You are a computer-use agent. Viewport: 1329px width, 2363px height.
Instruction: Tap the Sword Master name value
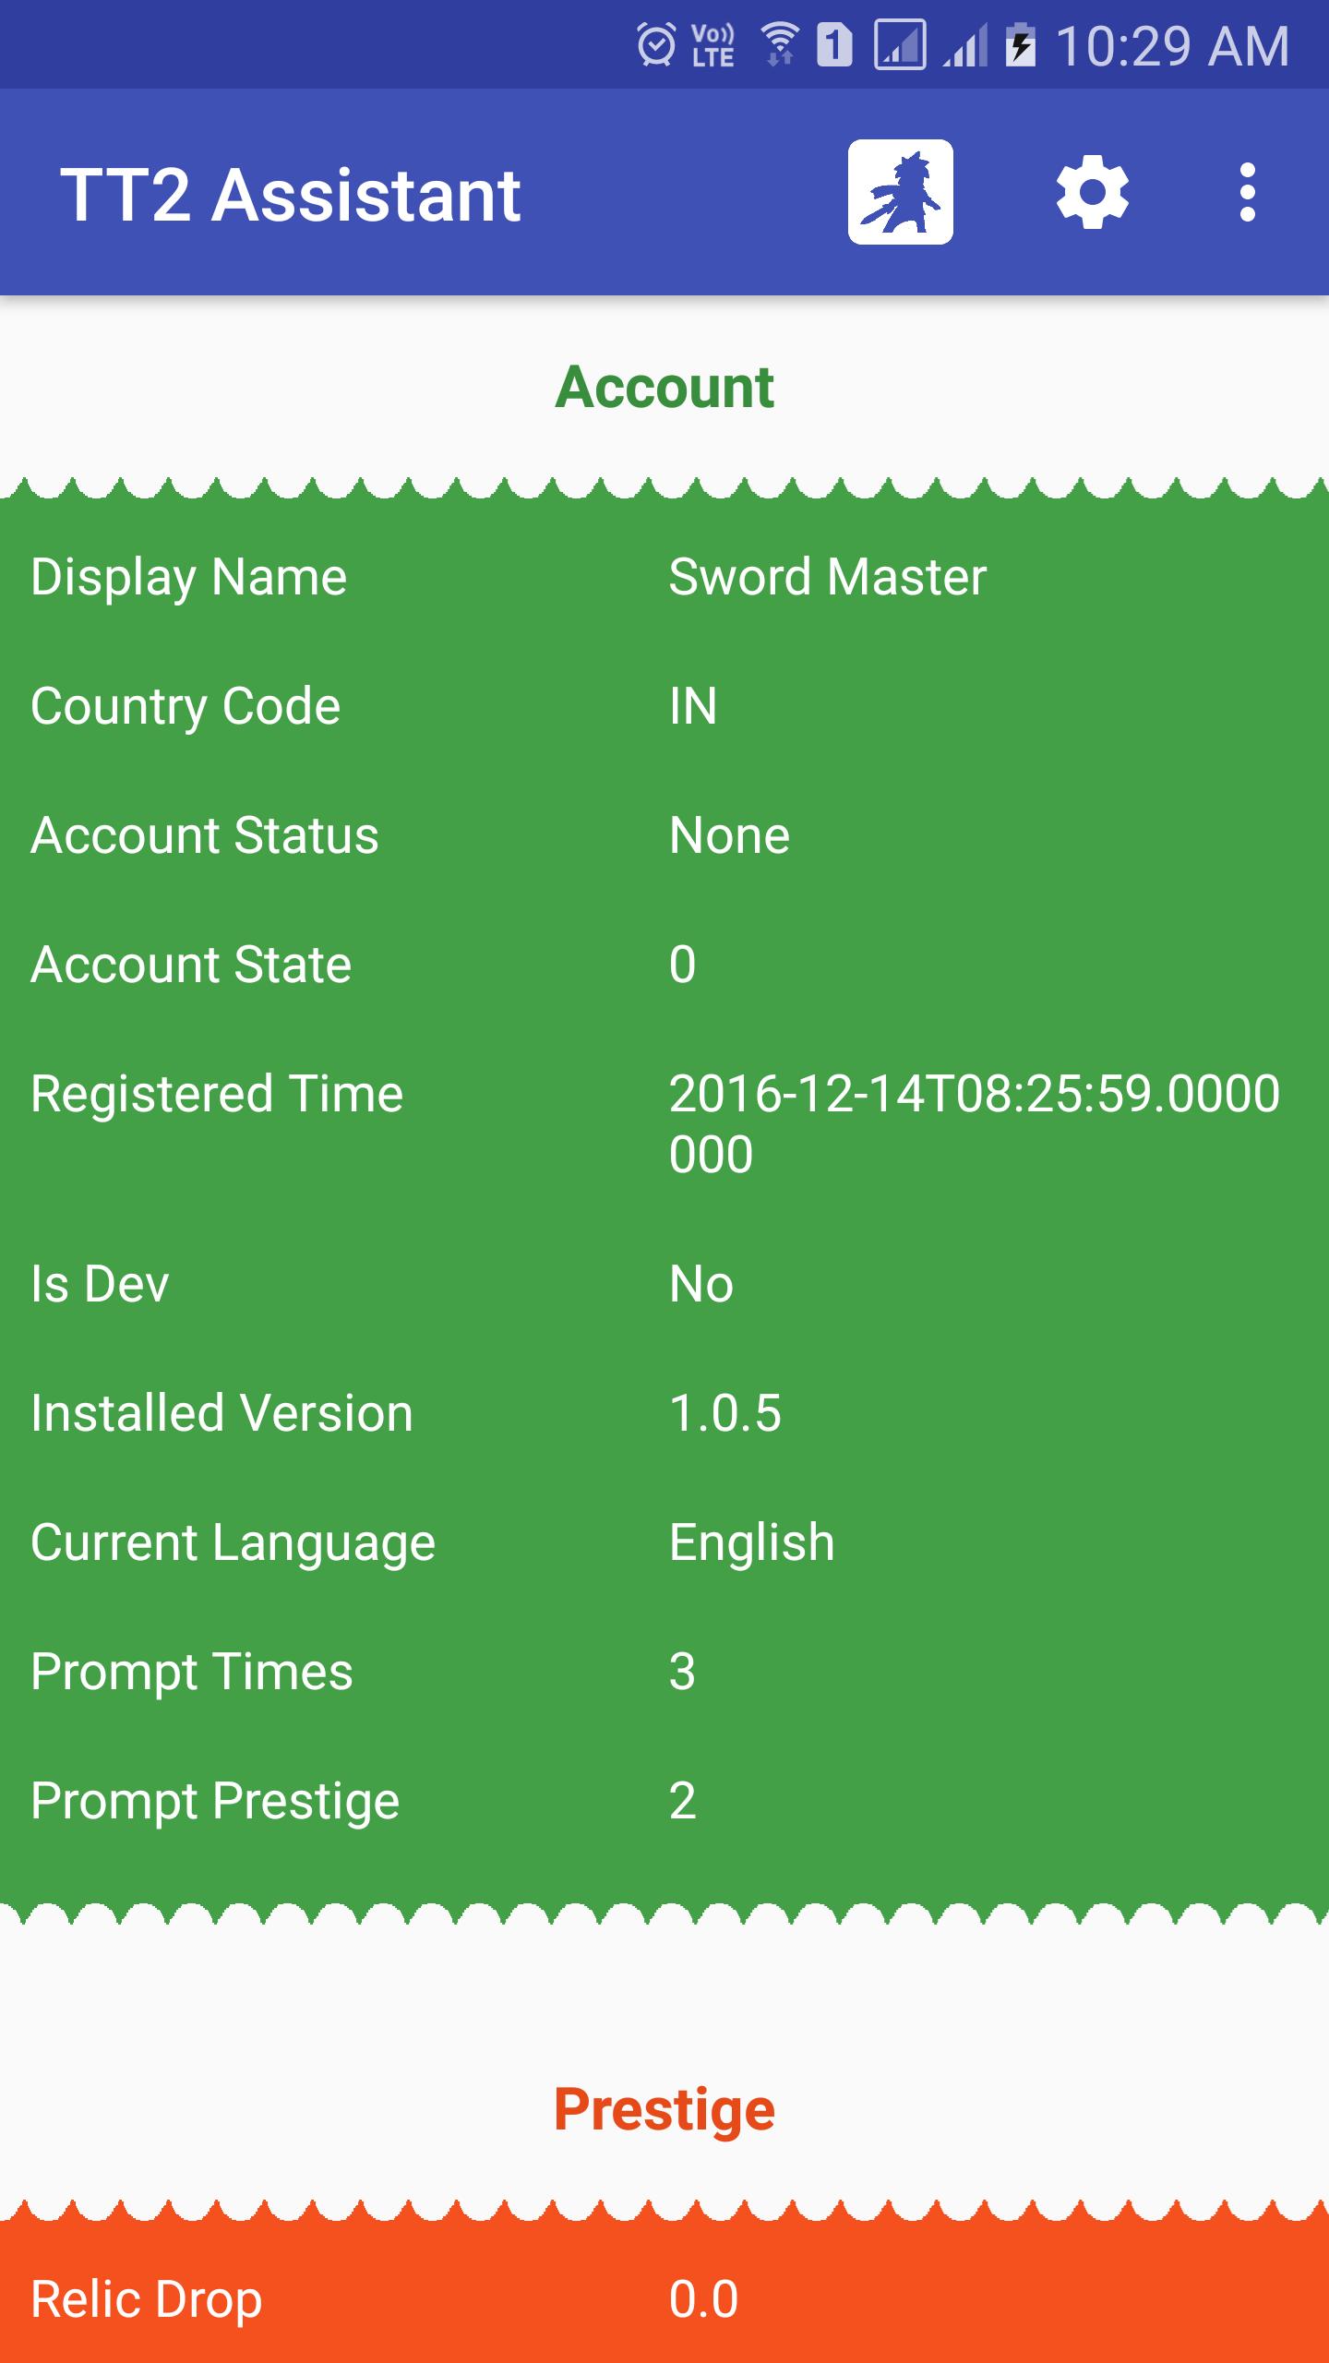tap(828, 577)
